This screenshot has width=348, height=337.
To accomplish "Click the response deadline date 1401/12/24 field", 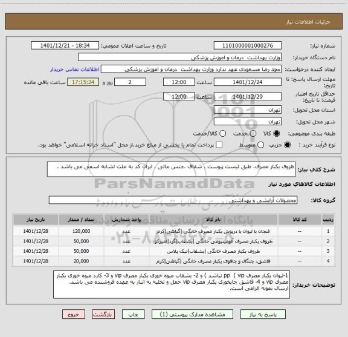I will (x=248, y=82).
